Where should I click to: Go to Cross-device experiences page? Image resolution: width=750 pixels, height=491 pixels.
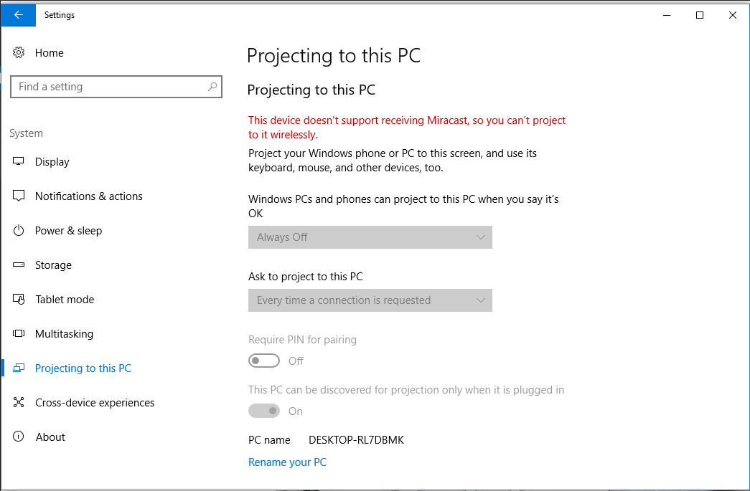95,403
